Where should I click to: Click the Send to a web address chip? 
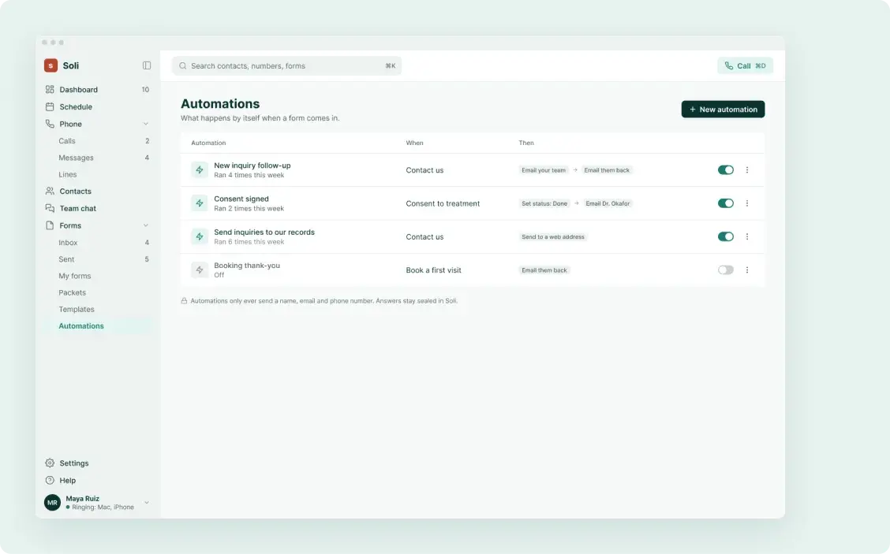point(553,237)
